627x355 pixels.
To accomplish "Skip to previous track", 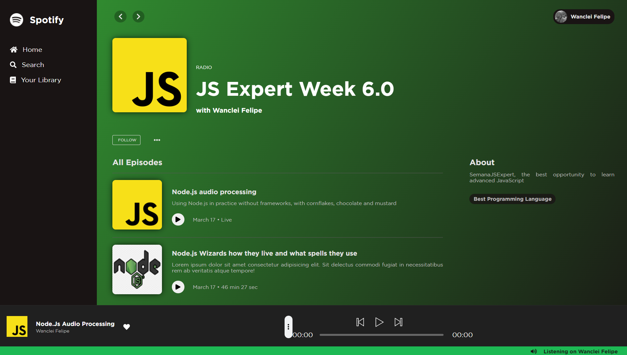I will pos(360,322).
